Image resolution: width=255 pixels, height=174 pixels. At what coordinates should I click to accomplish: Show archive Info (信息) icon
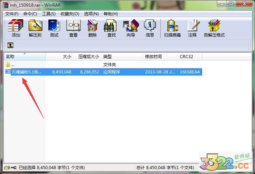[150, 25]
